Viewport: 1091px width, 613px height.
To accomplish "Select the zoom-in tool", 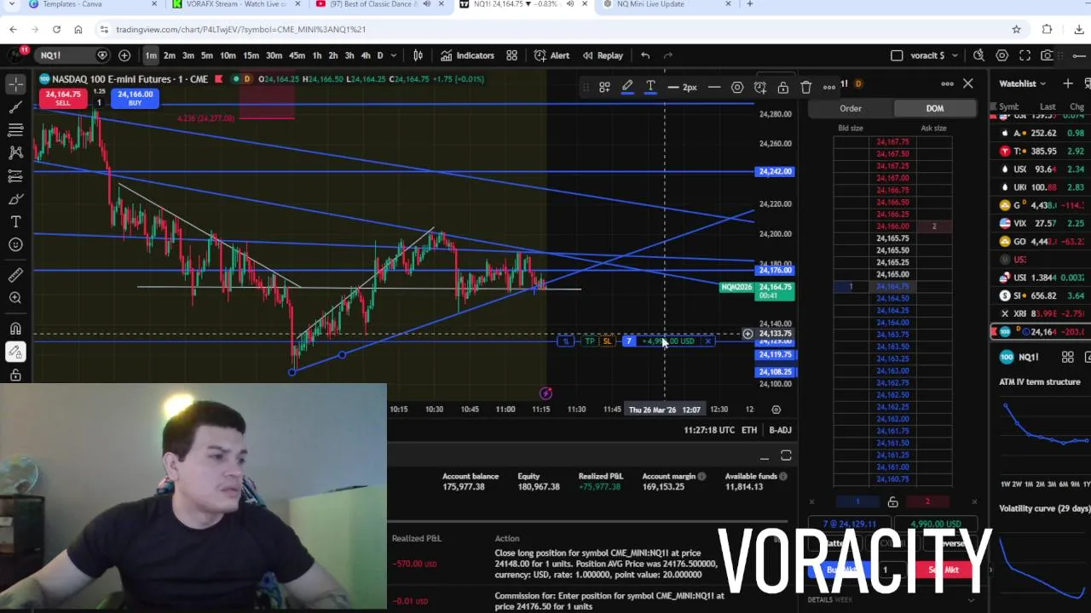I will pos(15,298).
